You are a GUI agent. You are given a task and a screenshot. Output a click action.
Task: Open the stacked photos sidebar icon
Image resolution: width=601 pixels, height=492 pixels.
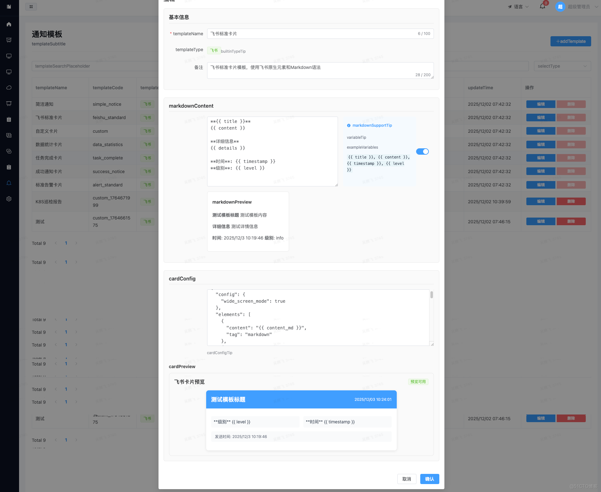(x=9, y=135)
